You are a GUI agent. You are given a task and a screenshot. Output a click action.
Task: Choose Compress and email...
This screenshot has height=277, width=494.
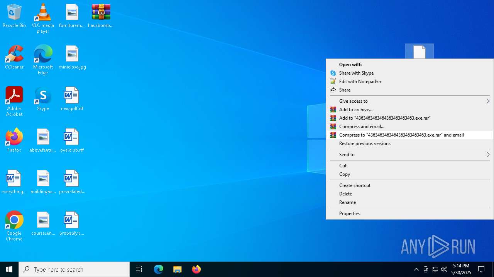tap(410, 127)
